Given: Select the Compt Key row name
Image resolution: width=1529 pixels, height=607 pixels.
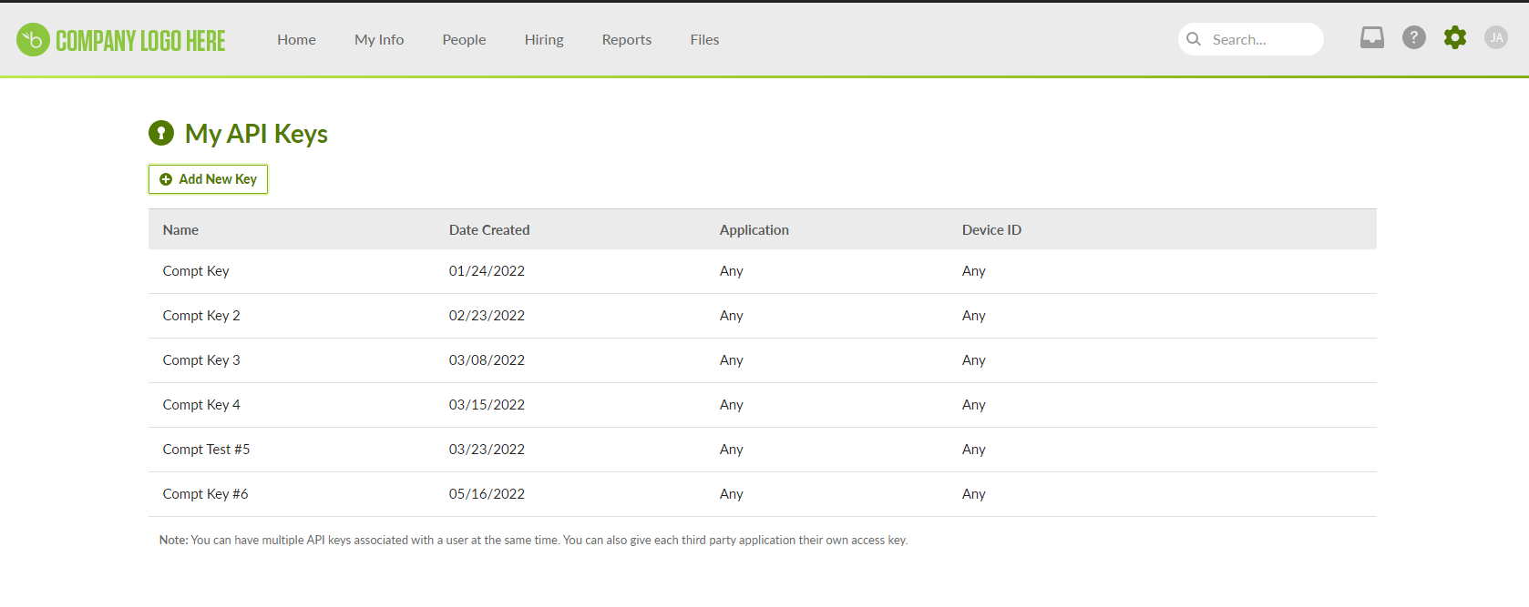Looking at the screenshot, I should [196, 271].
